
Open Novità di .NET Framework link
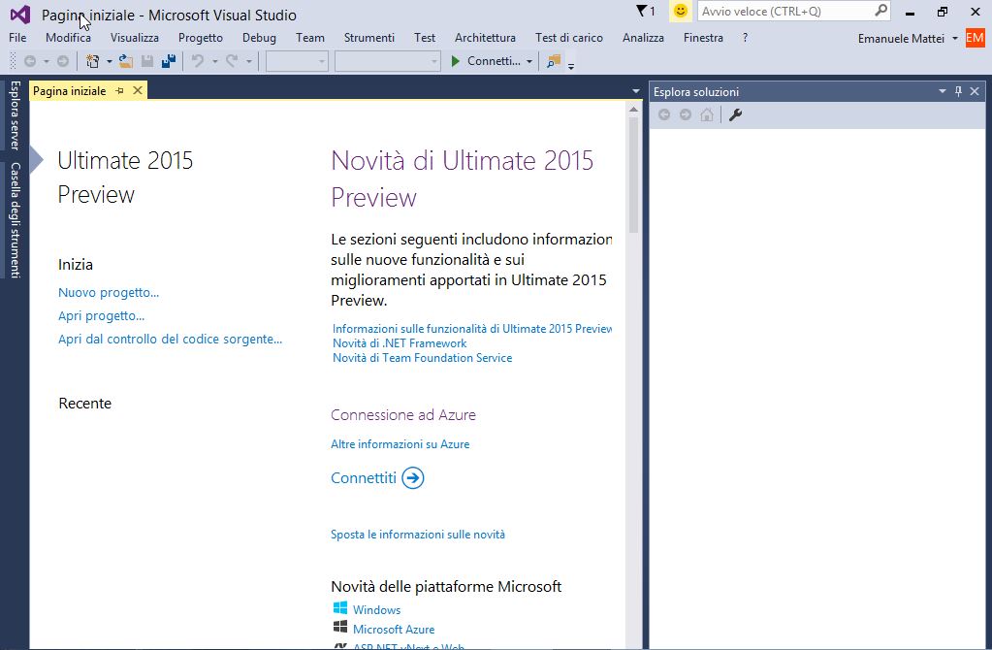400,343
